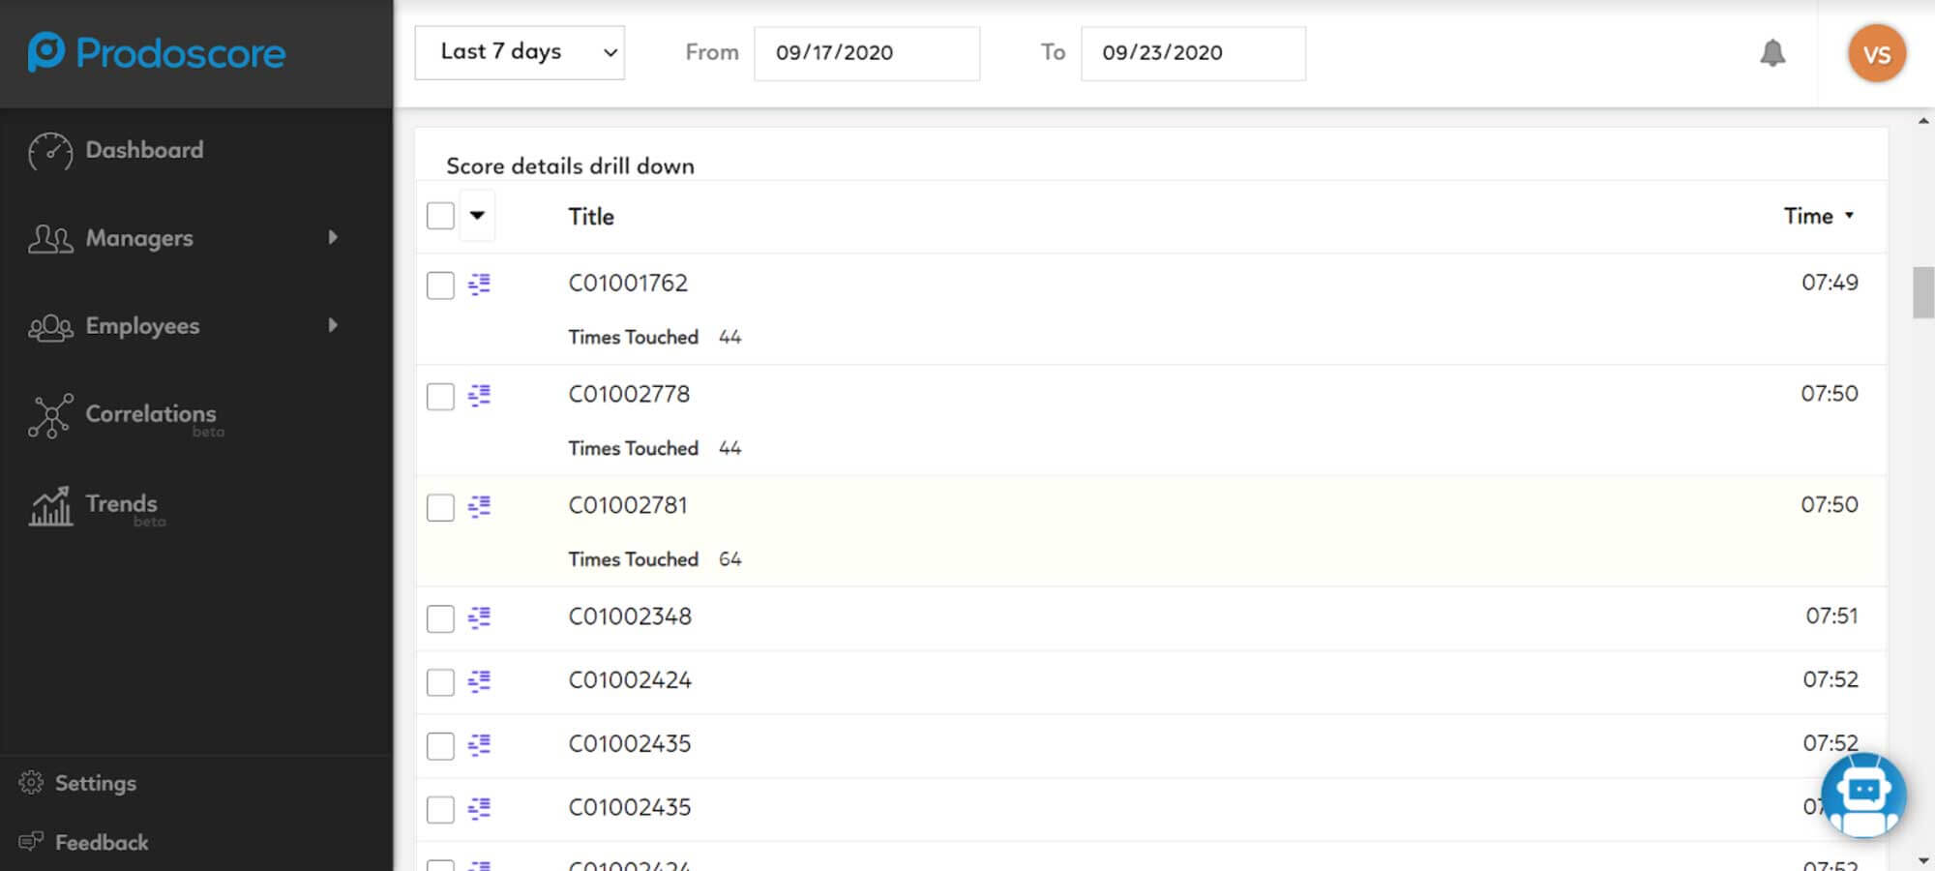
Task: Click the Employees group icon
Action: (x=50, y=327)
